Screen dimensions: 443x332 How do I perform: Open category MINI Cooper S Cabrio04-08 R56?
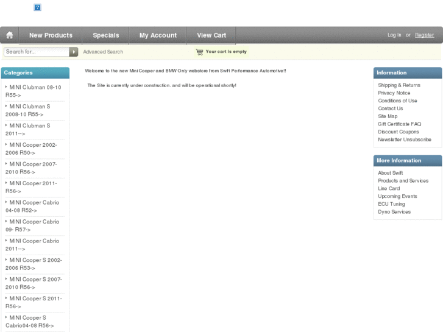(30, 322)
